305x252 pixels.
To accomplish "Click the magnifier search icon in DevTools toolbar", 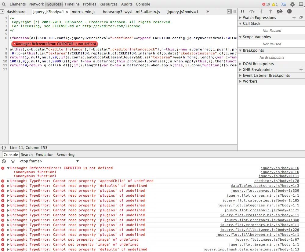I will coord(3,4).
